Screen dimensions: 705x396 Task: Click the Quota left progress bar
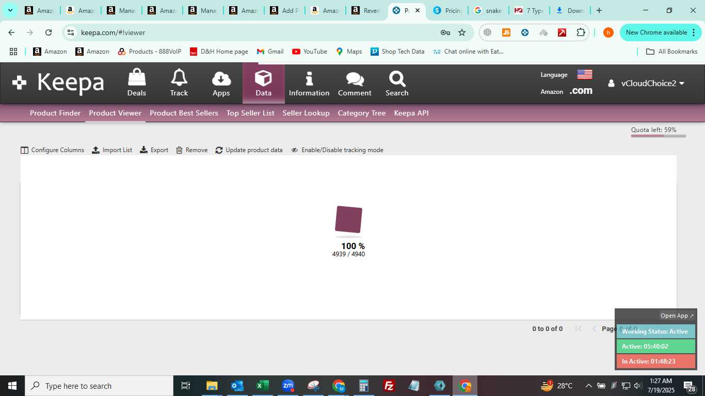point(659,136)
